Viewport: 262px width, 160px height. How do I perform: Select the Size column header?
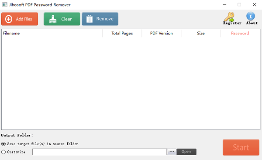pyautogui.click(x=201, y=33)
